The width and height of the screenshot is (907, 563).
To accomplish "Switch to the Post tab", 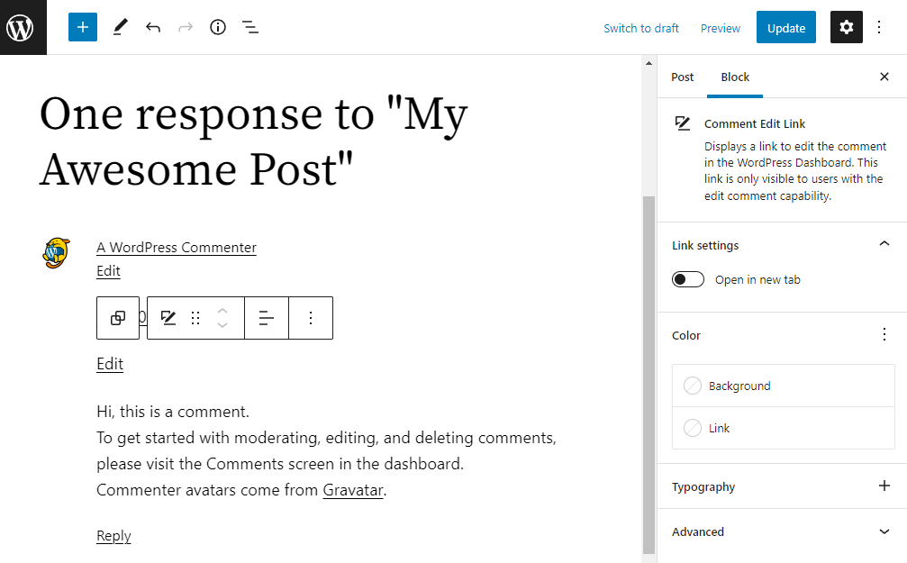I will point(682,77).
